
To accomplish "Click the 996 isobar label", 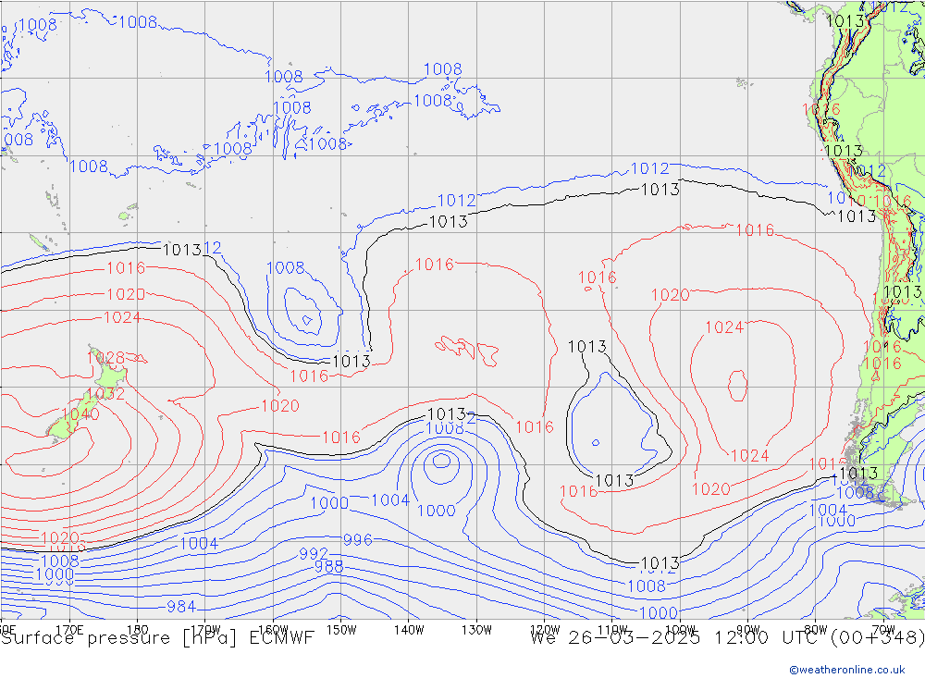I will coord(357,540).
